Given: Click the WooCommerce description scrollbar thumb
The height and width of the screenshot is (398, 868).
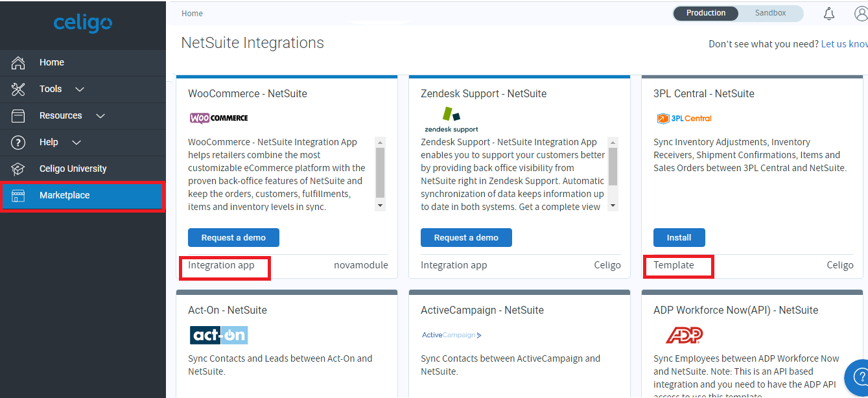Looking at the screenshot, I should (381, 172).
